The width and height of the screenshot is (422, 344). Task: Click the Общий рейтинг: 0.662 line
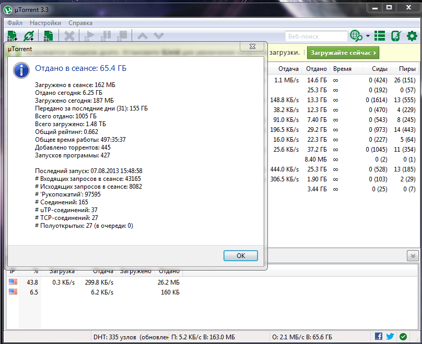66,132
